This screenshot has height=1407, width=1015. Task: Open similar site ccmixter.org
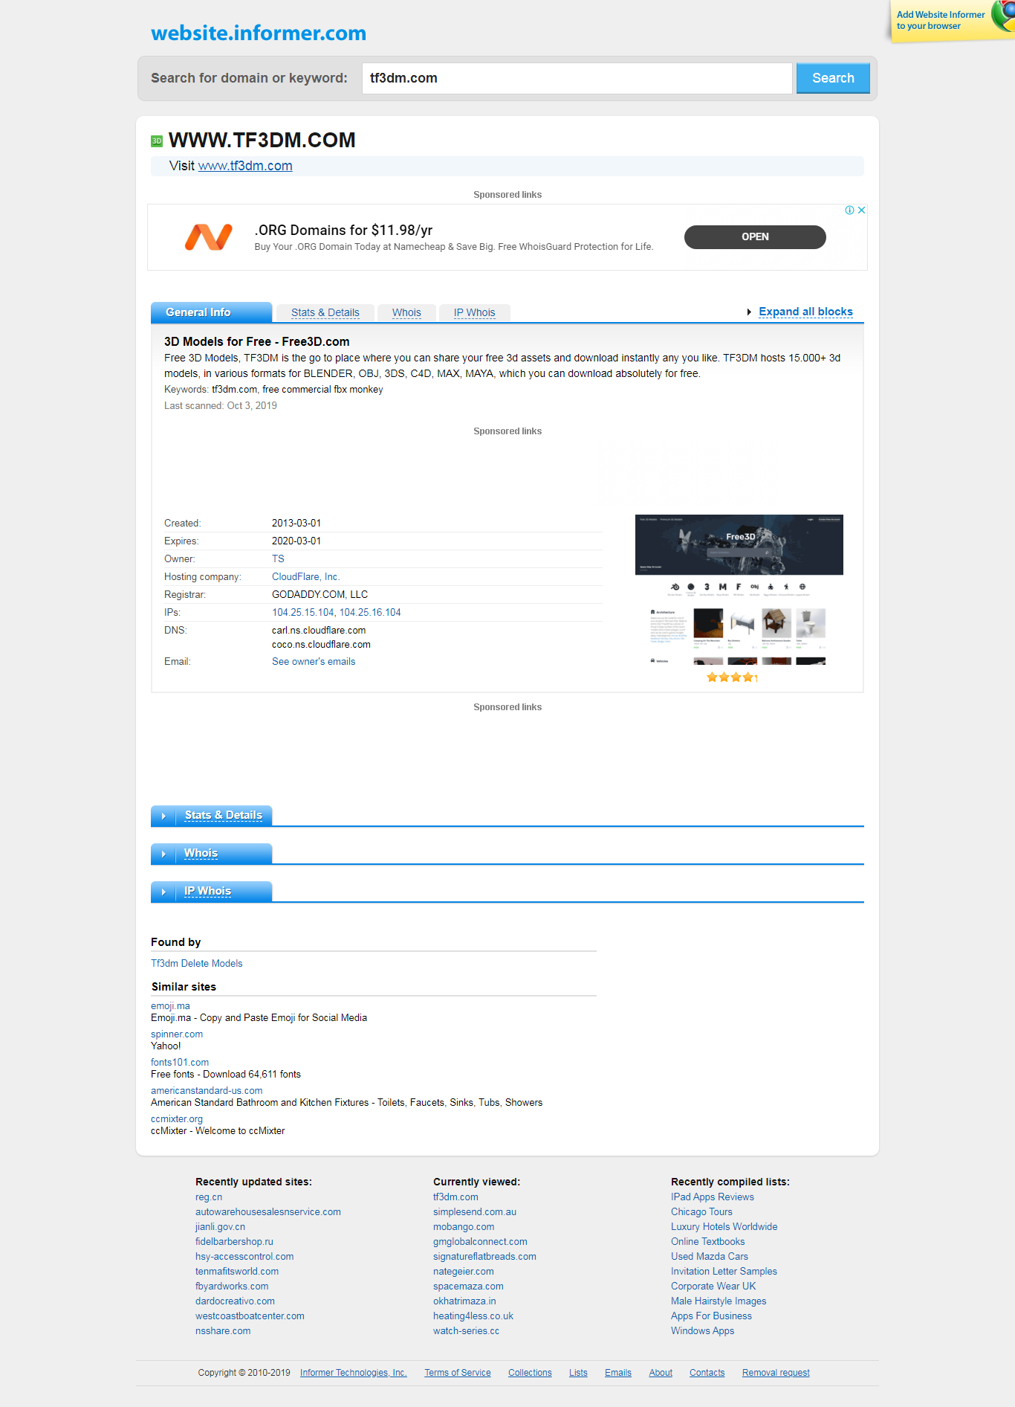(x=177, y=1119)
